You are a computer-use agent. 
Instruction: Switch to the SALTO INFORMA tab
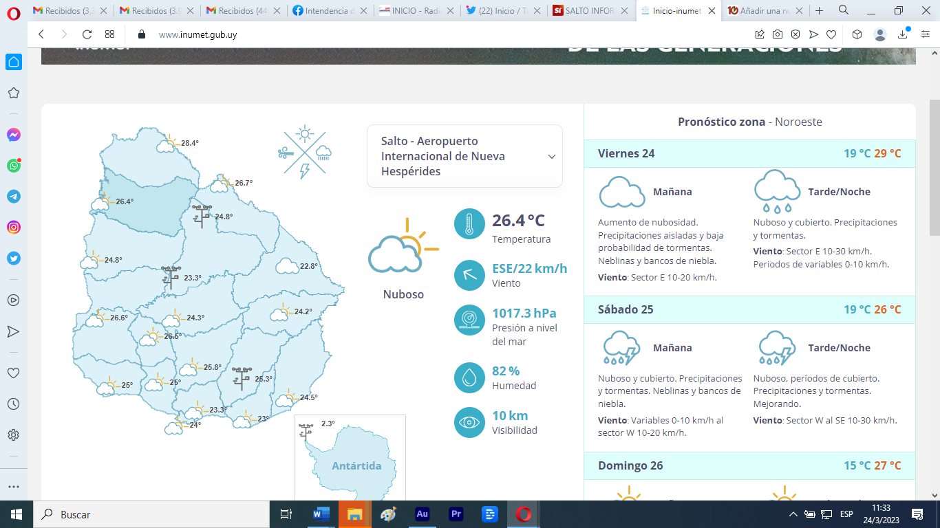click(x=589, y=11)
